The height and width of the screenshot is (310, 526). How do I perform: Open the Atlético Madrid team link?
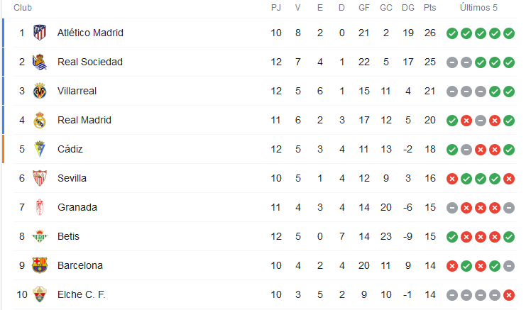pos(90,33)
